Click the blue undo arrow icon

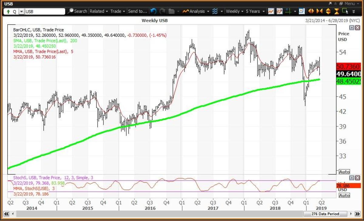(x=153, y=11)
